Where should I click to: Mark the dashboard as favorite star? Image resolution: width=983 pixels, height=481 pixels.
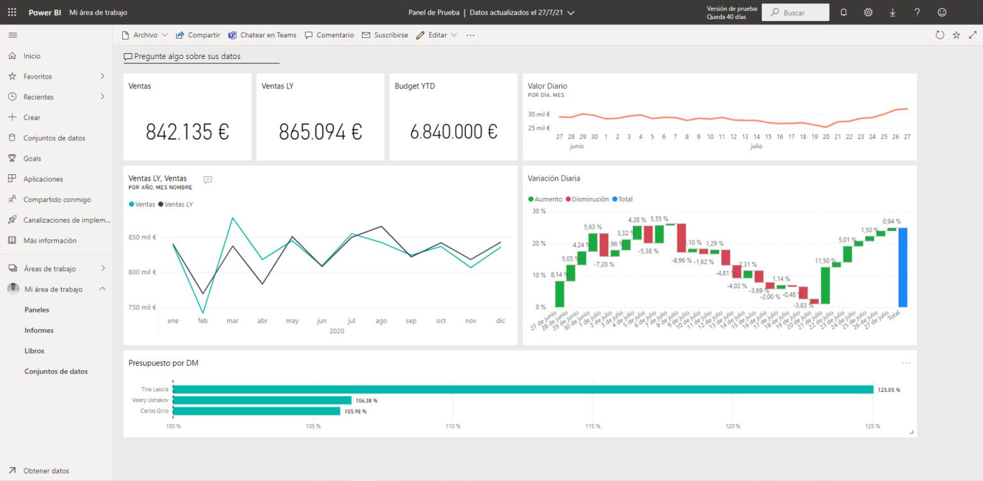click(x=956, y=35)
